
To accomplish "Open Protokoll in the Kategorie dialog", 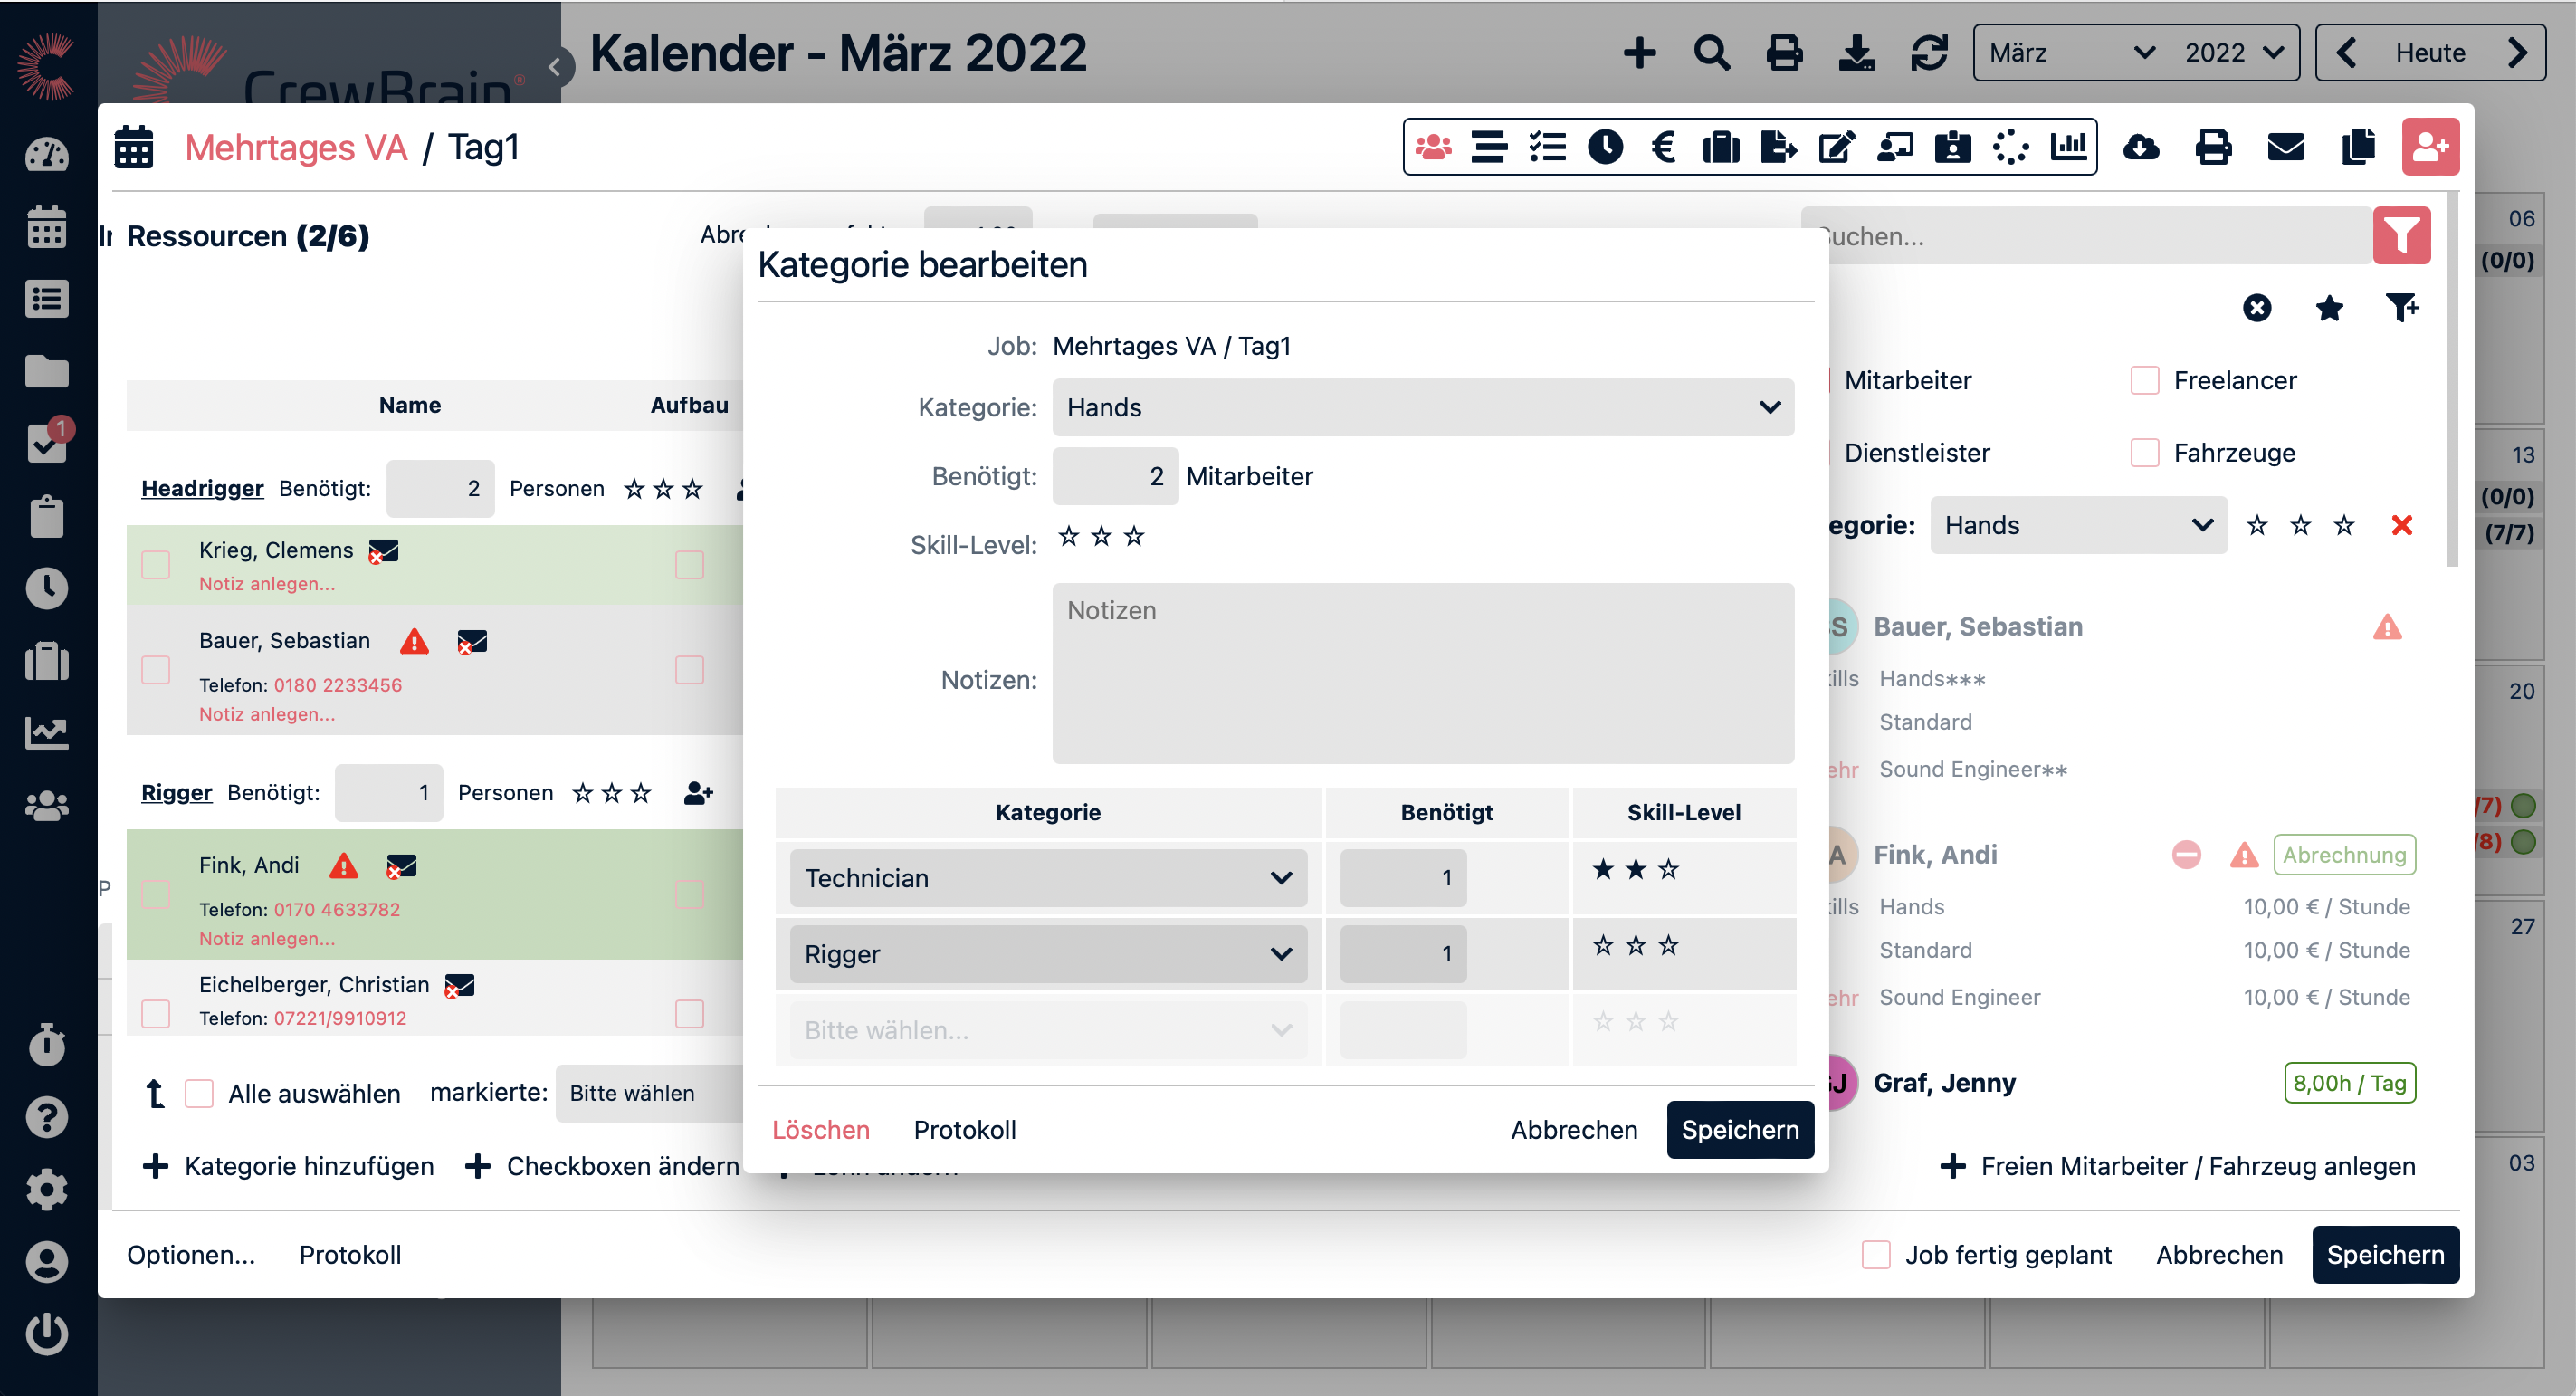I will [964, 1130].
